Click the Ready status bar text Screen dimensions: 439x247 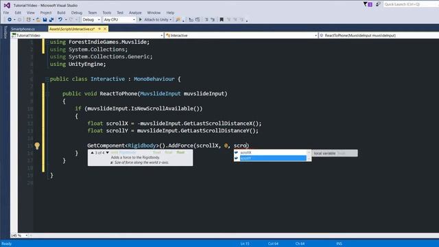point(6,244)
